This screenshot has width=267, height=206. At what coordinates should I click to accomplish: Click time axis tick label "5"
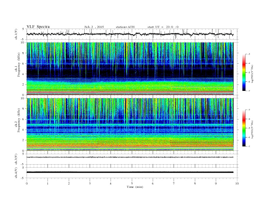tap(132, 183)
